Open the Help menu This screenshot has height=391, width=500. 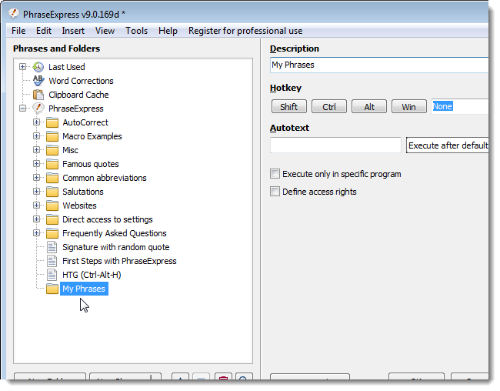pos(168,31)
